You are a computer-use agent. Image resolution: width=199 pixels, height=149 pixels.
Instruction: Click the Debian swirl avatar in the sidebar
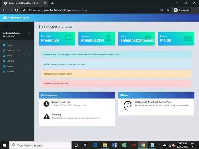pyautogui.click(x=6, y=27)
